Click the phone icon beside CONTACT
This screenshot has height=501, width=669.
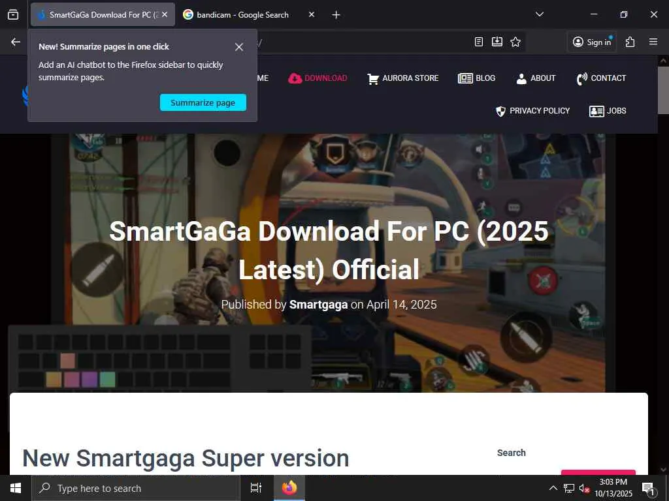581,79
